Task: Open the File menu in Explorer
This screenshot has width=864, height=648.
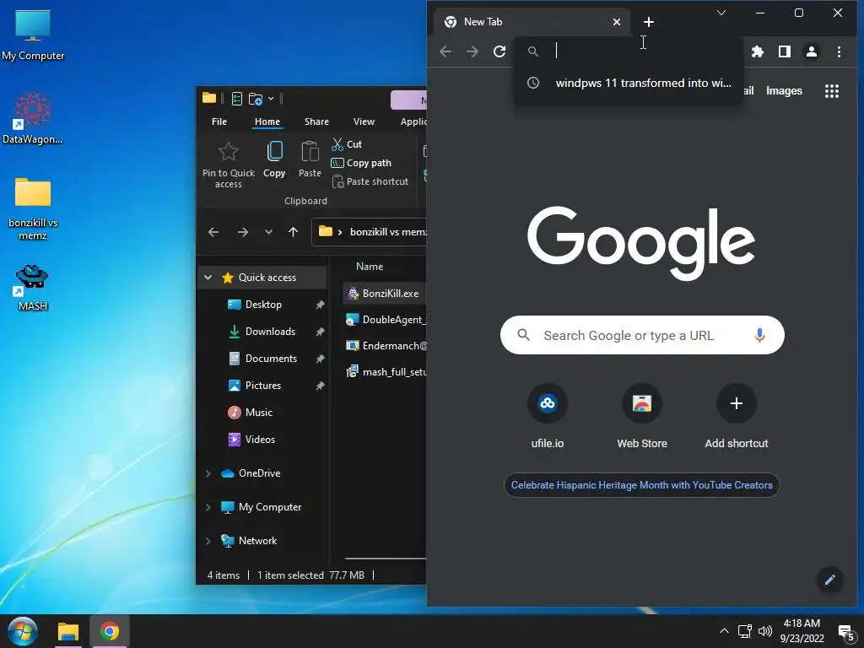Action: coord(219,121)
